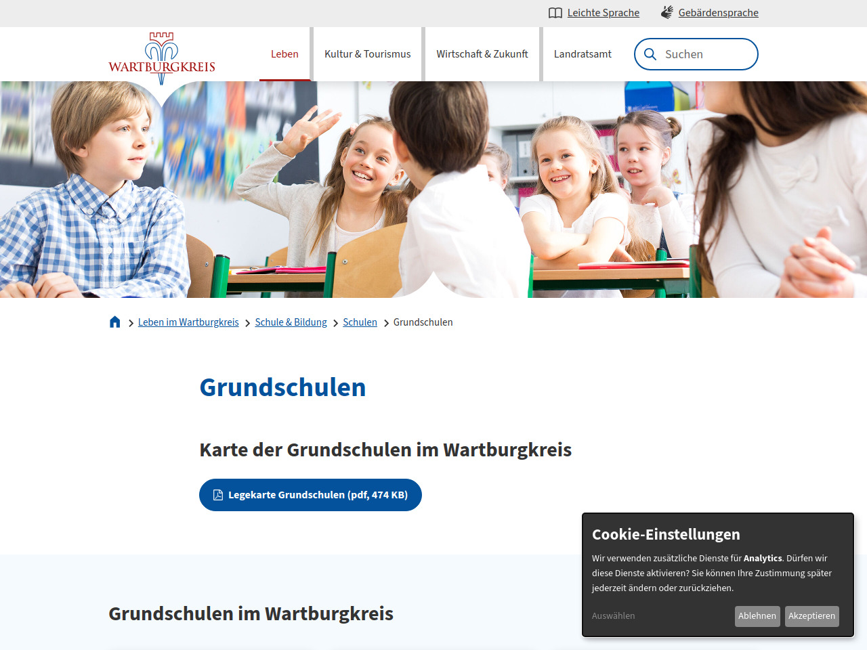Type in the Suchen search field

click(x=704, y=54)
